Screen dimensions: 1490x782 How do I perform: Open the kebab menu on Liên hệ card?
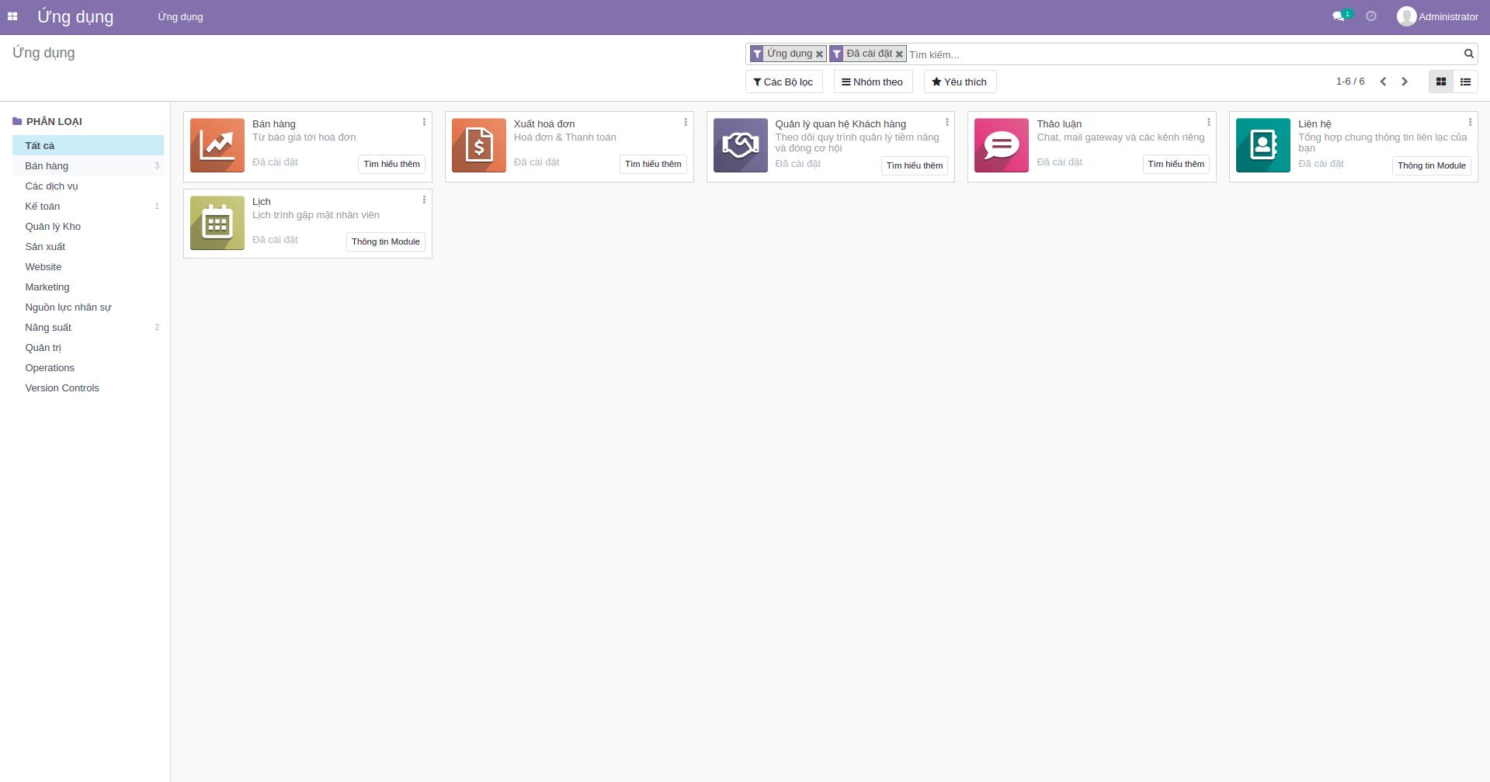pos(1470,122)
